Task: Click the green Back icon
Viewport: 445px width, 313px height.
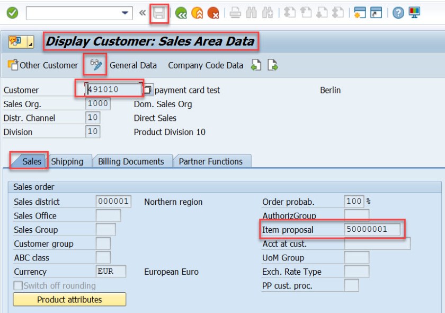Action: [x=181, y=13]
